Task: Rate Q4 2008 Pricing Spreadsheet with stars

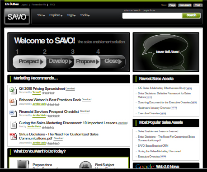Action: point(48,93)
